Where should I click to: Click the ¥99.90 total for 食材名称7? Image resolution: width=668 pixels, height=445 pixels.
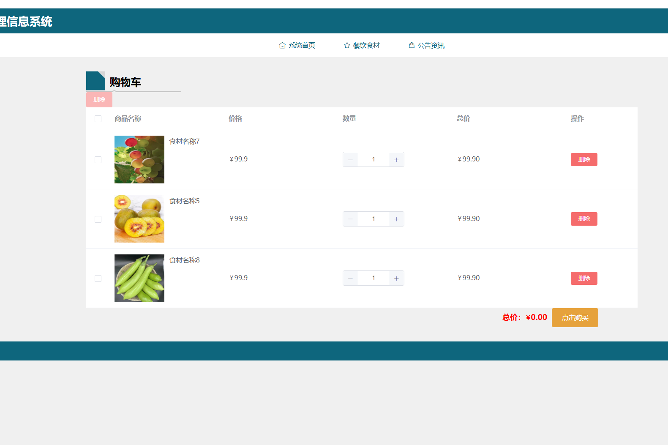(x=469, y=159)
